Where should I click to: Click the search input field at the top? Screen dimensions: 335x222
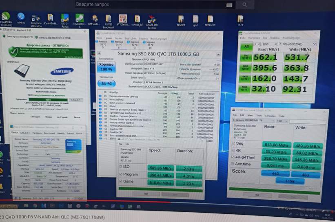pyautogui.click(x=155, y=4)
